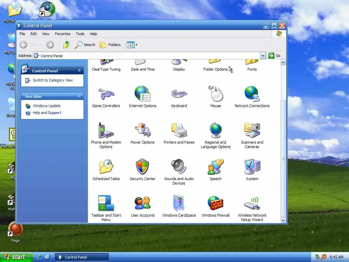Open Taskbar and Start Menu icon
The image size is (349, 262).
(106, 203)
